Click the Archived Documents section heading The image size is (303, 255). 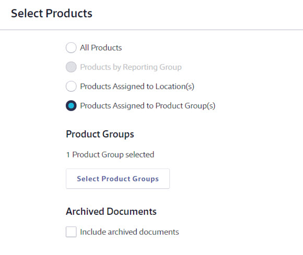click(111, 211)
